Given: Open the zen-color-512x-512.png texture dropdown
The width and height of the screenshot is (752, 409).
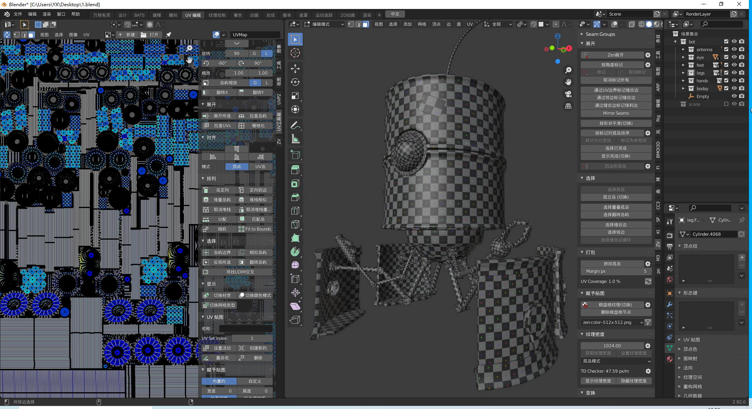Looking at the screenshot, I should (x=612, y=322).
